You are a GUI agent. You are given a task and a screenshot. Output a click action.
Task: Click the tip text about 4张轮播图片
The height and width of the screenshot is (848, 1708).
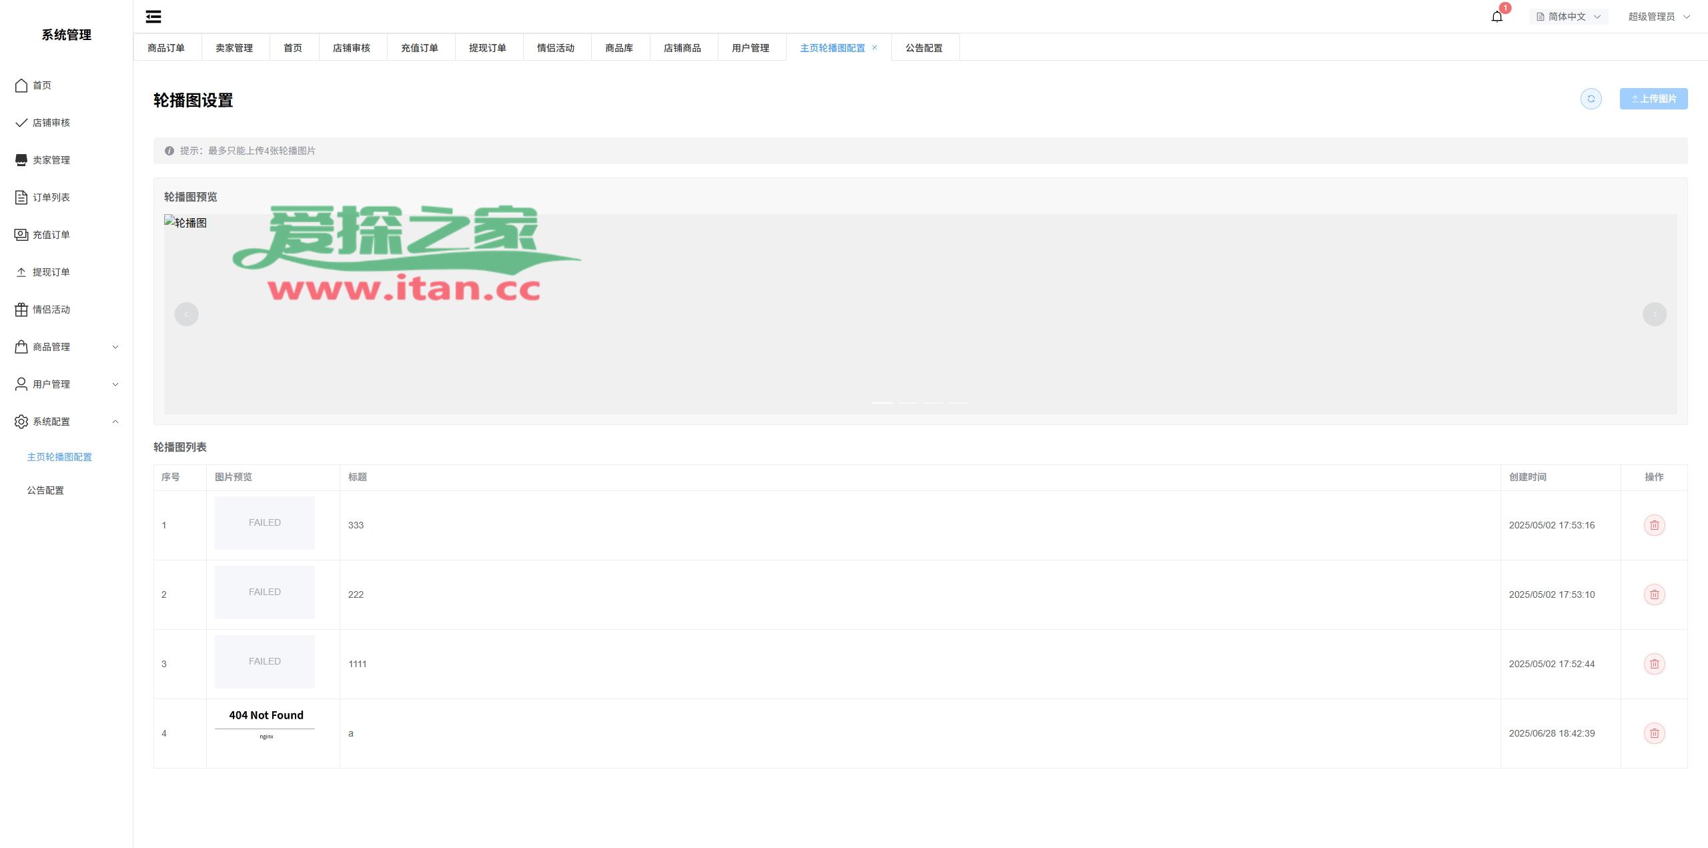tap(248, 151)
